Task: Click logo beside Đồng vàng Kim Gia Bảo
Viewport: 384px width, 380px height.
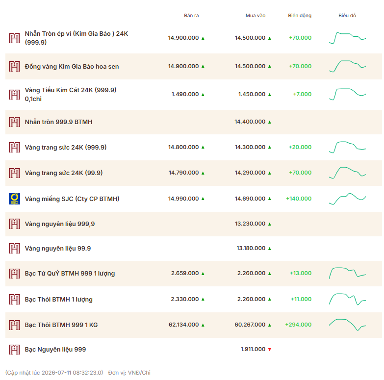Action: (x=14, y=66)
